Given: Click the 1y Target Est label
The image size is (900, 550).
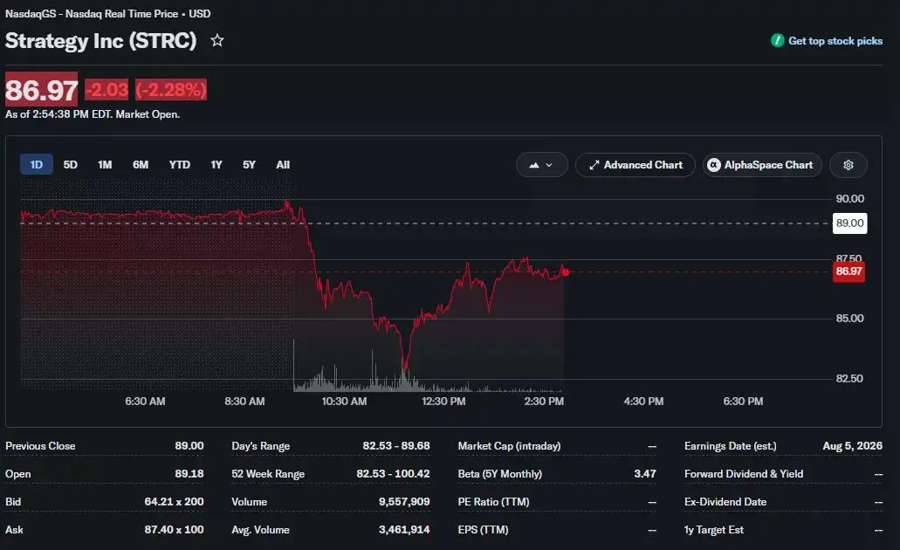Looking at the screenshot, I should coord(714,529).
